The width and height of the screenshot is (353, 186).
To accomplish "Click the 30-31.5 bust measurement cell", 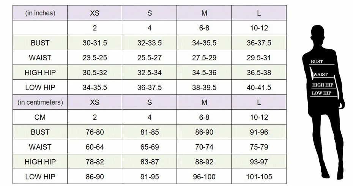I will 95,43.
